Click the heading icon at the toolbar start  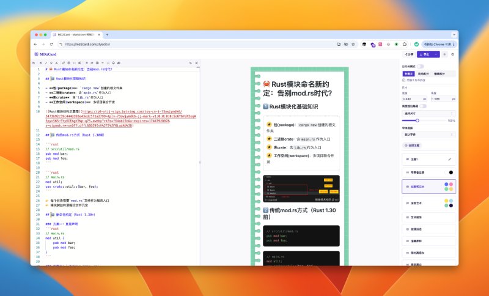[34, 63]
